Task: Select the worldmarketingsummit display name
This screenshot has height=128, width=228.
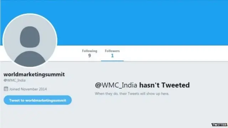Action: tap(34, 74)
